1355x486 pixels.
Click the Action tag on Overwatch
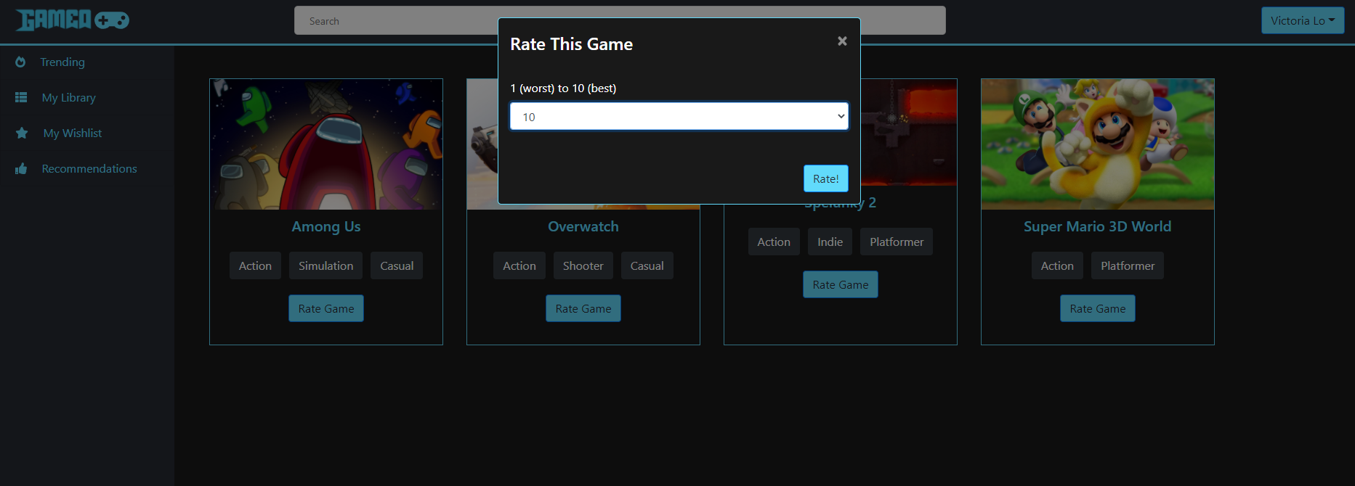pyautogui.click(x=519, y=265)
